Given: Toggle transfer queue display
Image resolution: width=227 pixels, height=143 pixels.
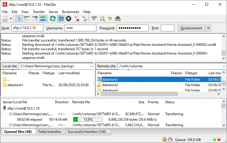Looking at the screenshot, I should pos(43,19).
